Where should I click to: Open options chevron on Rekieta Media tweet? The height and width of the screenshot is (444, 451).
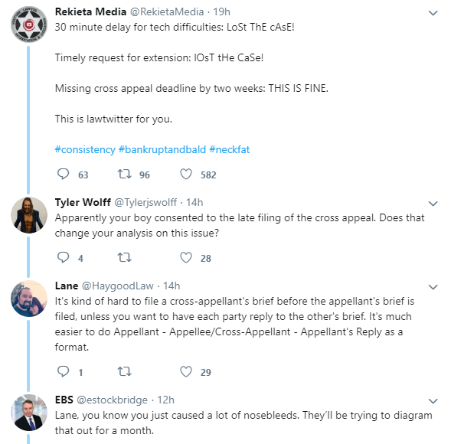[x=433, y=13]
